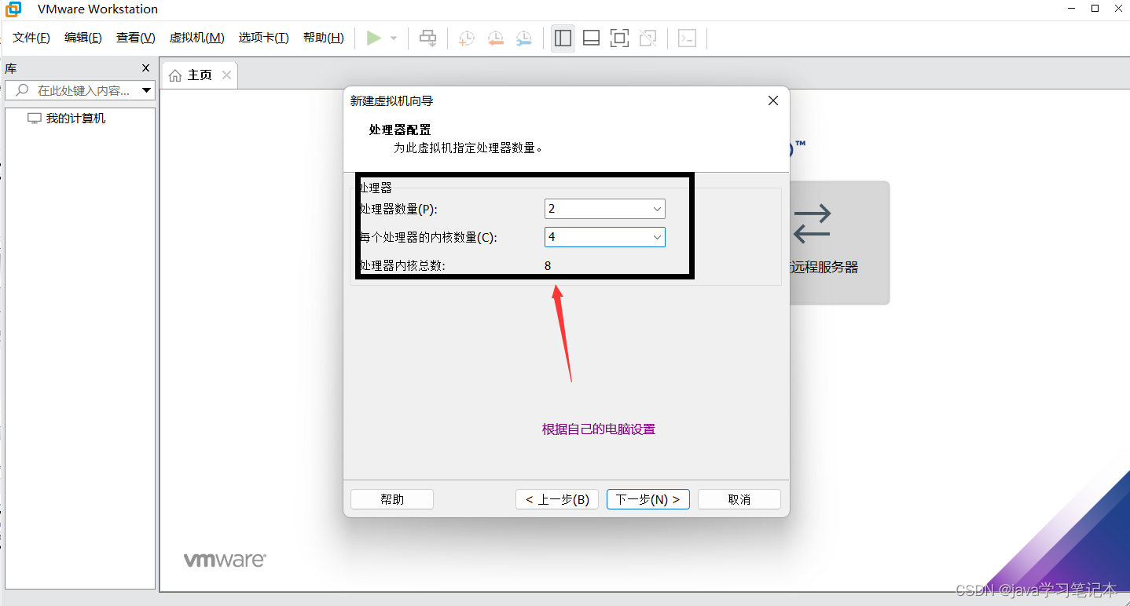Close the 库 library panel
The width and height of the screenshot is (1130, 606).
pos(145,68)
